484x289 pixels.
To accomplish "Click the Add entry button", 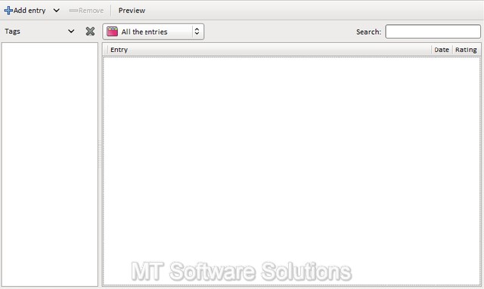I will 25,11.
